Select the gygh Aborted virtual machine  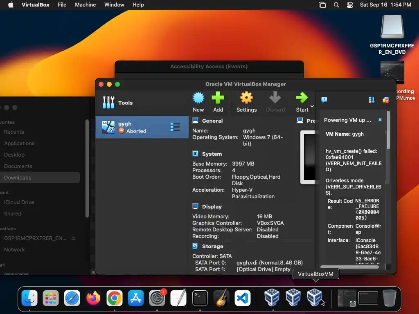click(142, 127)
